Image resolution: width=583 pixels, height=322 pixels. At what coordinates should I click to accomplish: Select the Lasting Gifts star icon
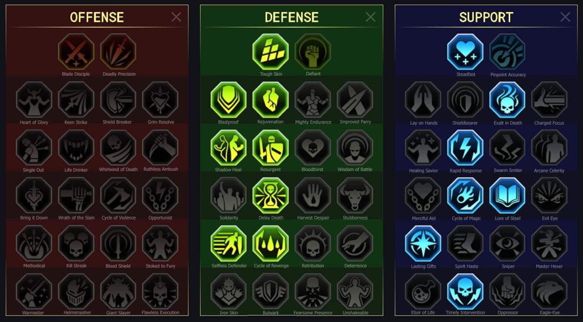pyautogui.click(x=423, y=243)
